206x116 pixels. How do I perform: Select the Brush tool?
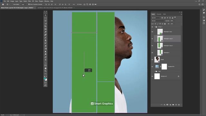tap(45, 37)
